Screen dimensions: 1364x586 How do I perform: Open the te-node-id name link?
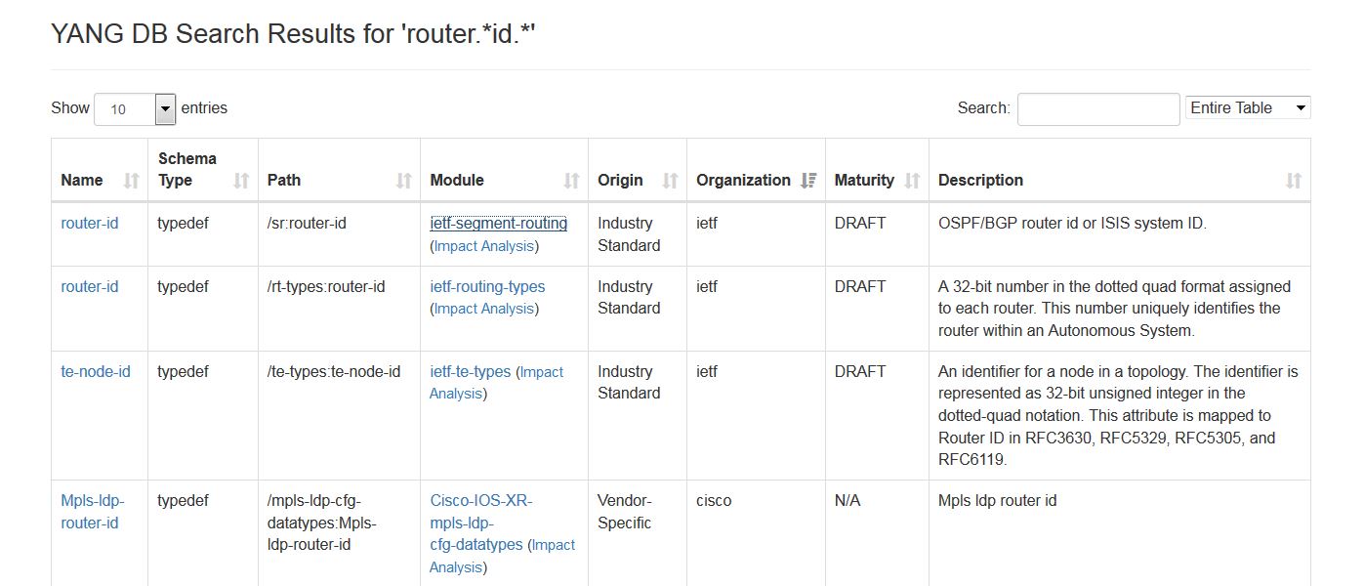(x=96, y=372)
